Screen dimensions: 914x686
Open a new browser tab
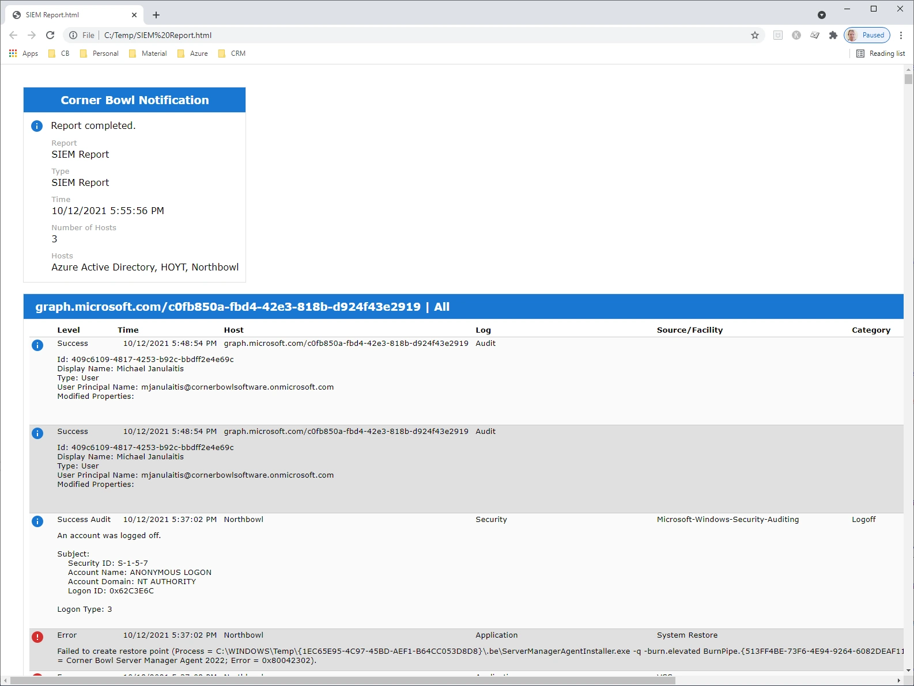click(156, 15)
